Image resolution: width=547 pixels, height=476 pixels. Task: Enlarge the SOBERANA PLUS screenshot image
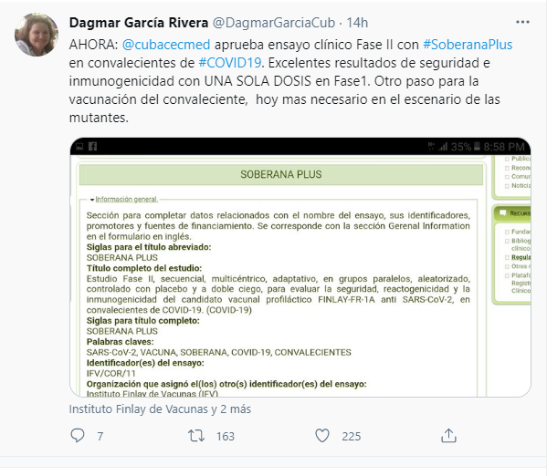pyautogui.click(x=300, y=267)
